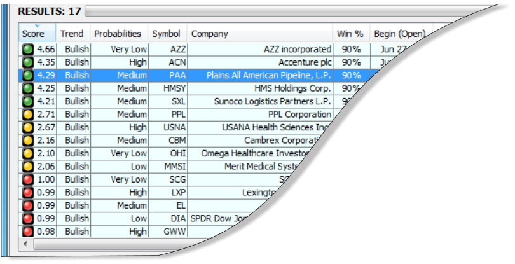Image resolution: width=515 pixels, height=264 pixels.
Task: Select the Sunoco Logistics Partners L.P. row
Action: coord(280,101)
